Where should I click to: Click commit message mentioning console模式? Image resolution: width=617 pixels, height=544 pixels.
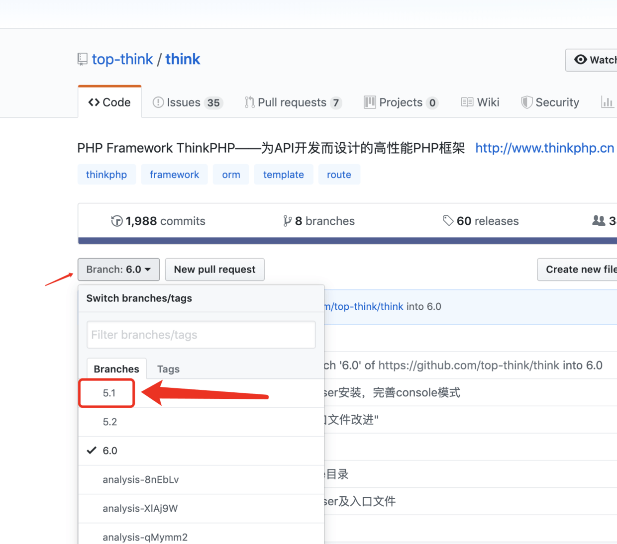tap(392, 393)
